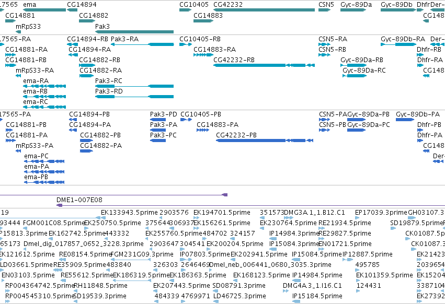Select the Gyc-89Da gene bar
The height and width of the screenshot is (304, 445).
[353, 10]
